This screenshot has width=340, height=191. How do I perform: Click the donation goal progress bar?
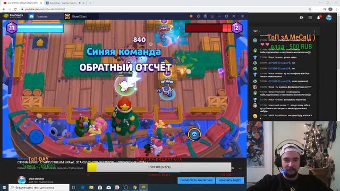tap(159, 167)
